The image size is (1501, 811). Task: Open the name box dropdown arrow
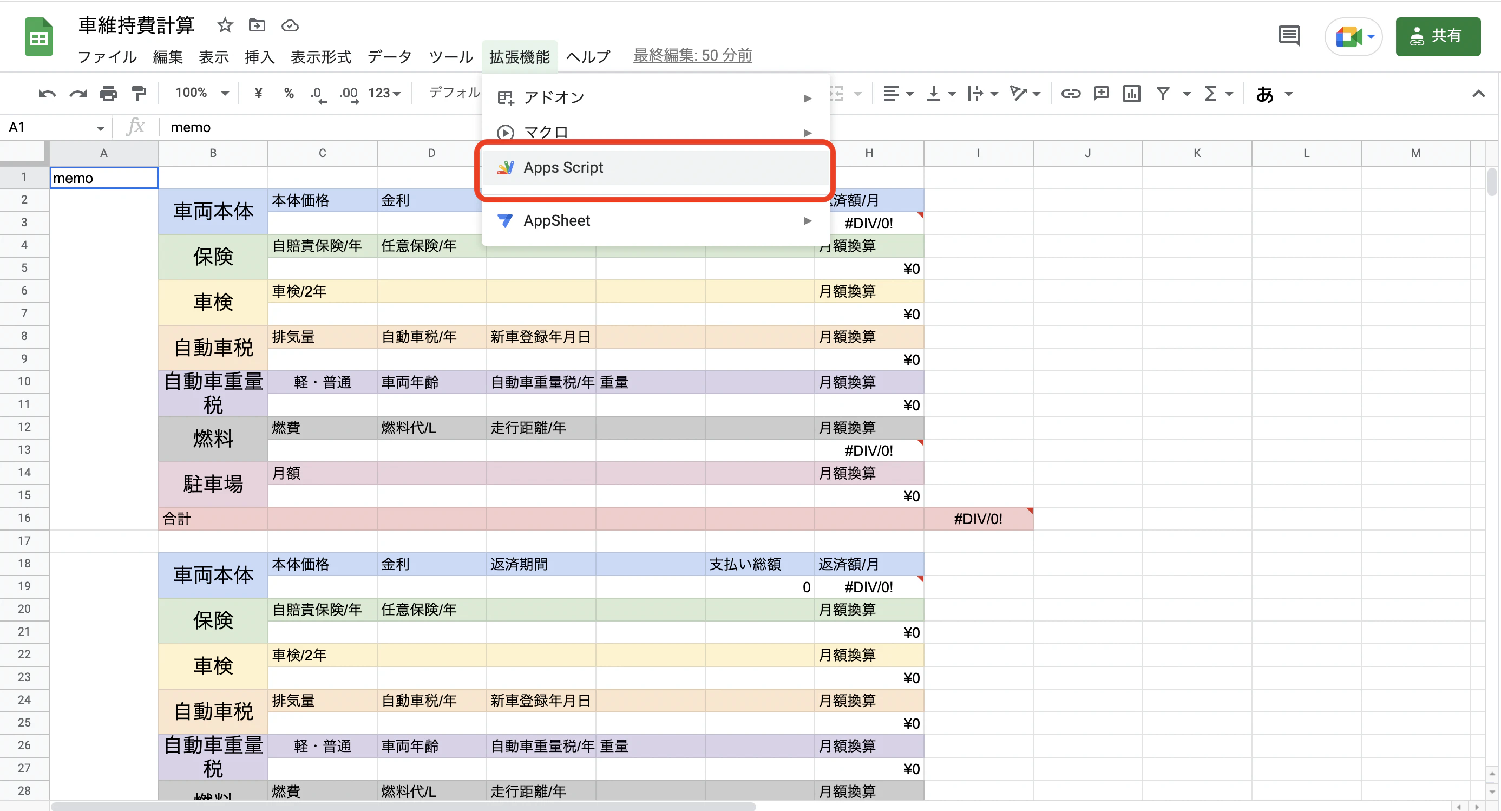(100, 128)
